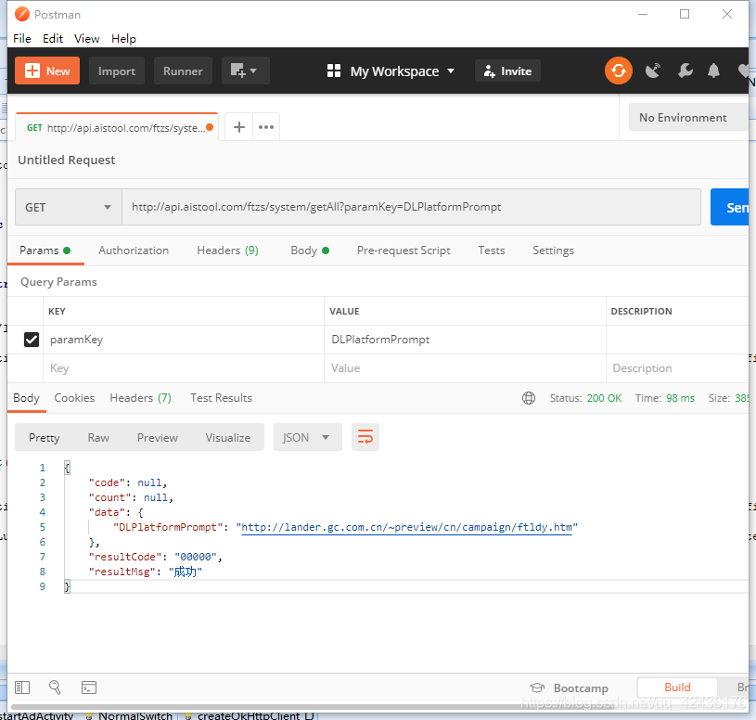Add a new request tab with plus
This screenshot has height=720, width=756.
coord(238,127)
